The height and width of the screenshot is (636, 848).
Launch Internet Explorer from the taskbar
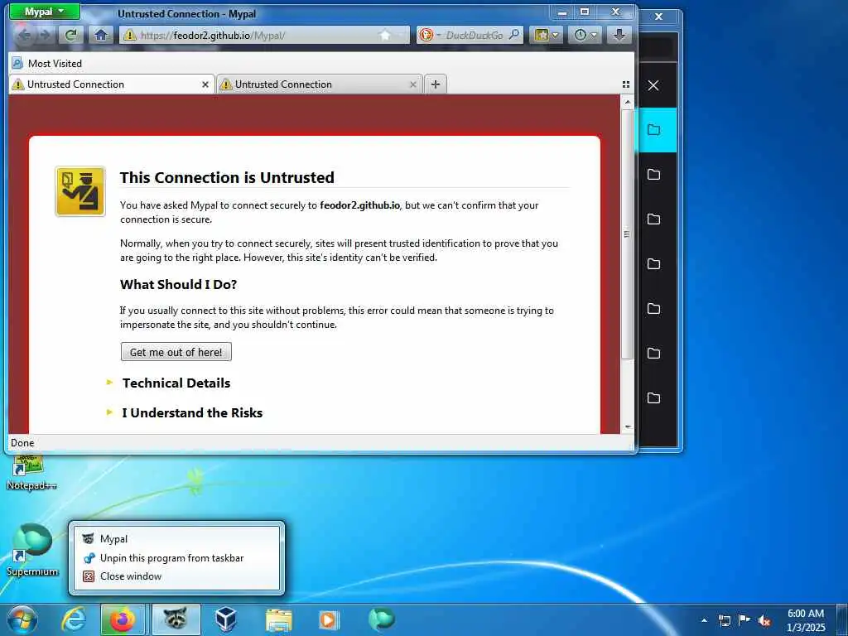[x=73, y=619]
